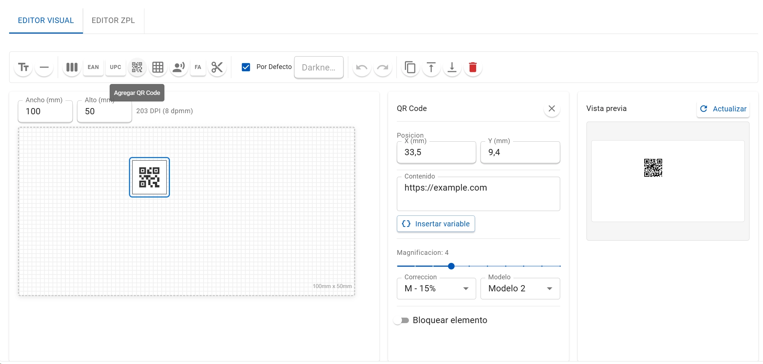Uncheck the Por Defecto checkbox
763x364 pixels.
click(x=246, y=67)
